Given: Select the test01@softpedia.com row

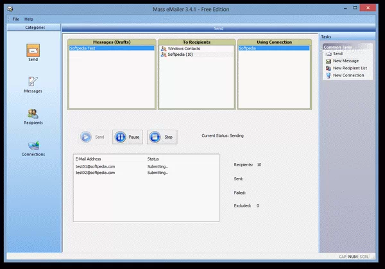Looking at the screenshot, I should click(146, 166).
